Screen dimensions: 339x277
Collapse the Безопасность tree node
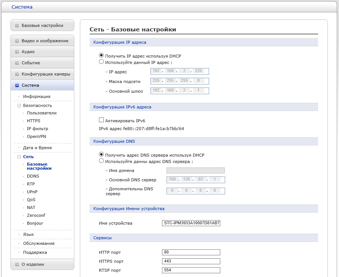pos(19,105)
